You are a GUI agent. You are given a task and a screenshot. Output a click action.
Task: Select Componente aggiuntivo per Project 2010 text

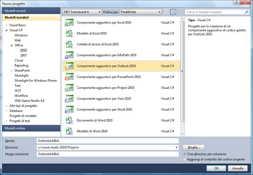coord(105,88)
